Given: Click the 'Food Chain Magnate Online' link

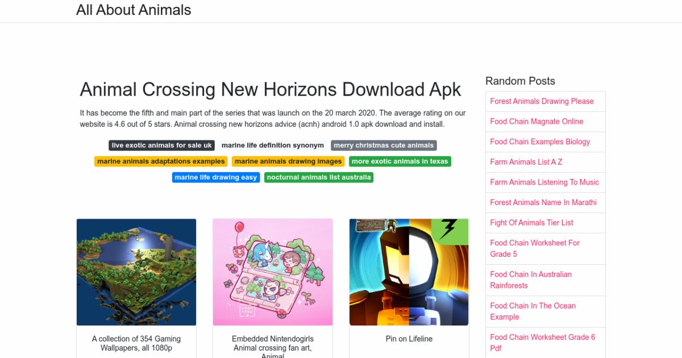Looking at the screenshot, I should [x=537, y=122].
